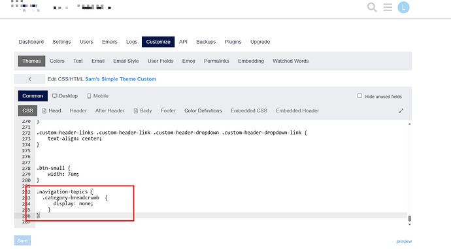Open the Plugins admin tab
This screenshot has width=451, height=249.
click(233, 42)
